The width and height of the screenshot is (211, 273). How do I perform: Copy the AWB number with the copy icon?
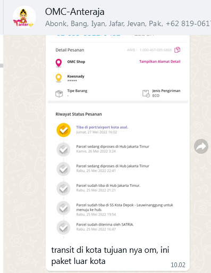coord(177,50)
